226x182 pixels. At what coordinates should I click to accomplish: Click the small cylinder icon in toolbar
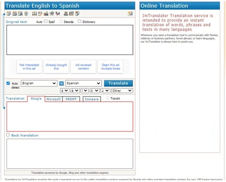[26, 14]
